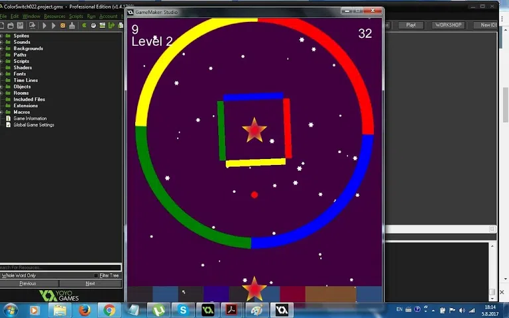Open Google Chrome from the taskbar

(x=109, y=309)
